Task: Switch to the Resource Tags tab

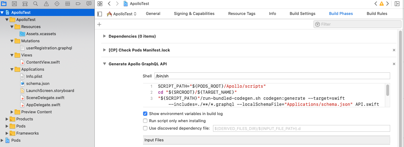Action: pos(242,13)
